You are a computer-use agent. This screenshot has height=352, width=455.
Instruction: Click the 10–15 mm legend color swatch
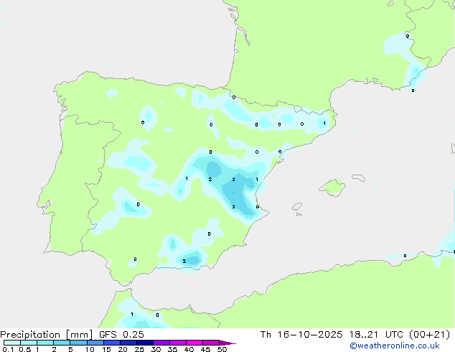coord(95,343)
